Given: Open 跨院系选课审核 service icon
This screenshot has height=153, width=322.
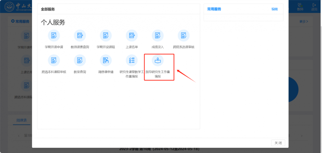Looking at the screenshot, I should click(184, 36).
